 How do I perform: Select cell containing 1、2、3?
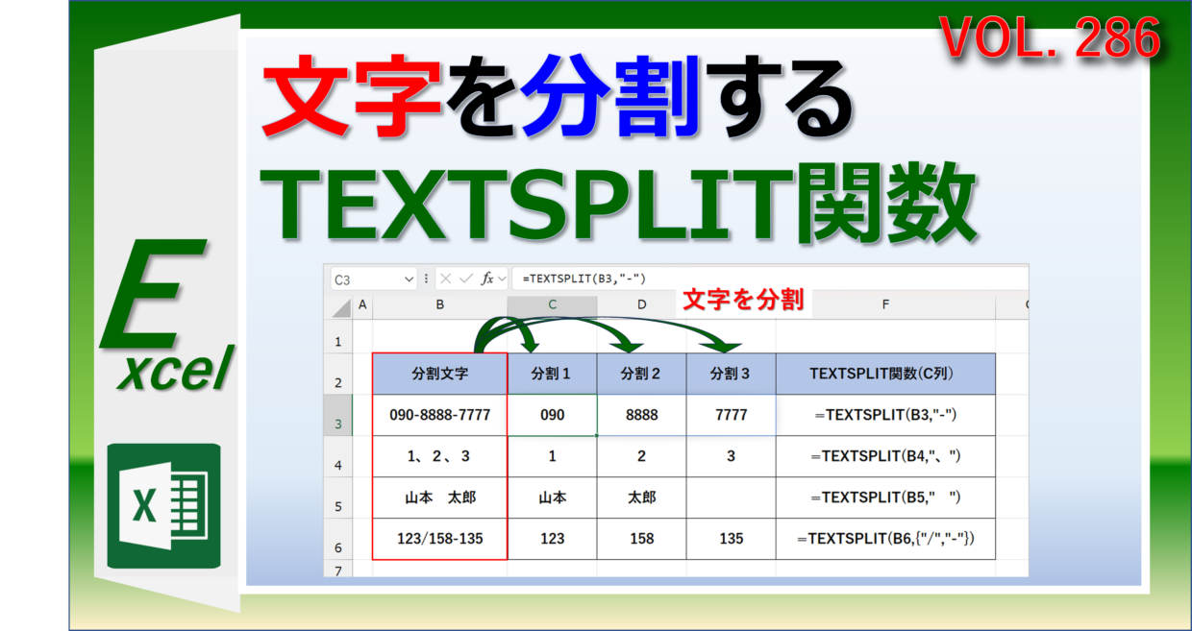tap(440, 456)
